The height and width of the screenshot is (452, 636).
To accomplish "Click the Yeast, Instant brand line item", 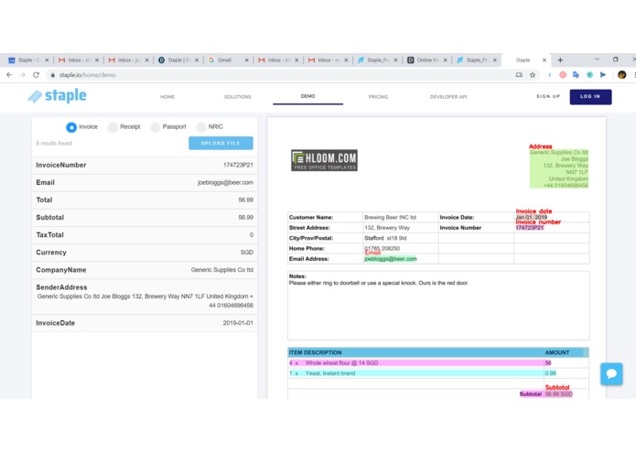I will [x=416, y=373].
